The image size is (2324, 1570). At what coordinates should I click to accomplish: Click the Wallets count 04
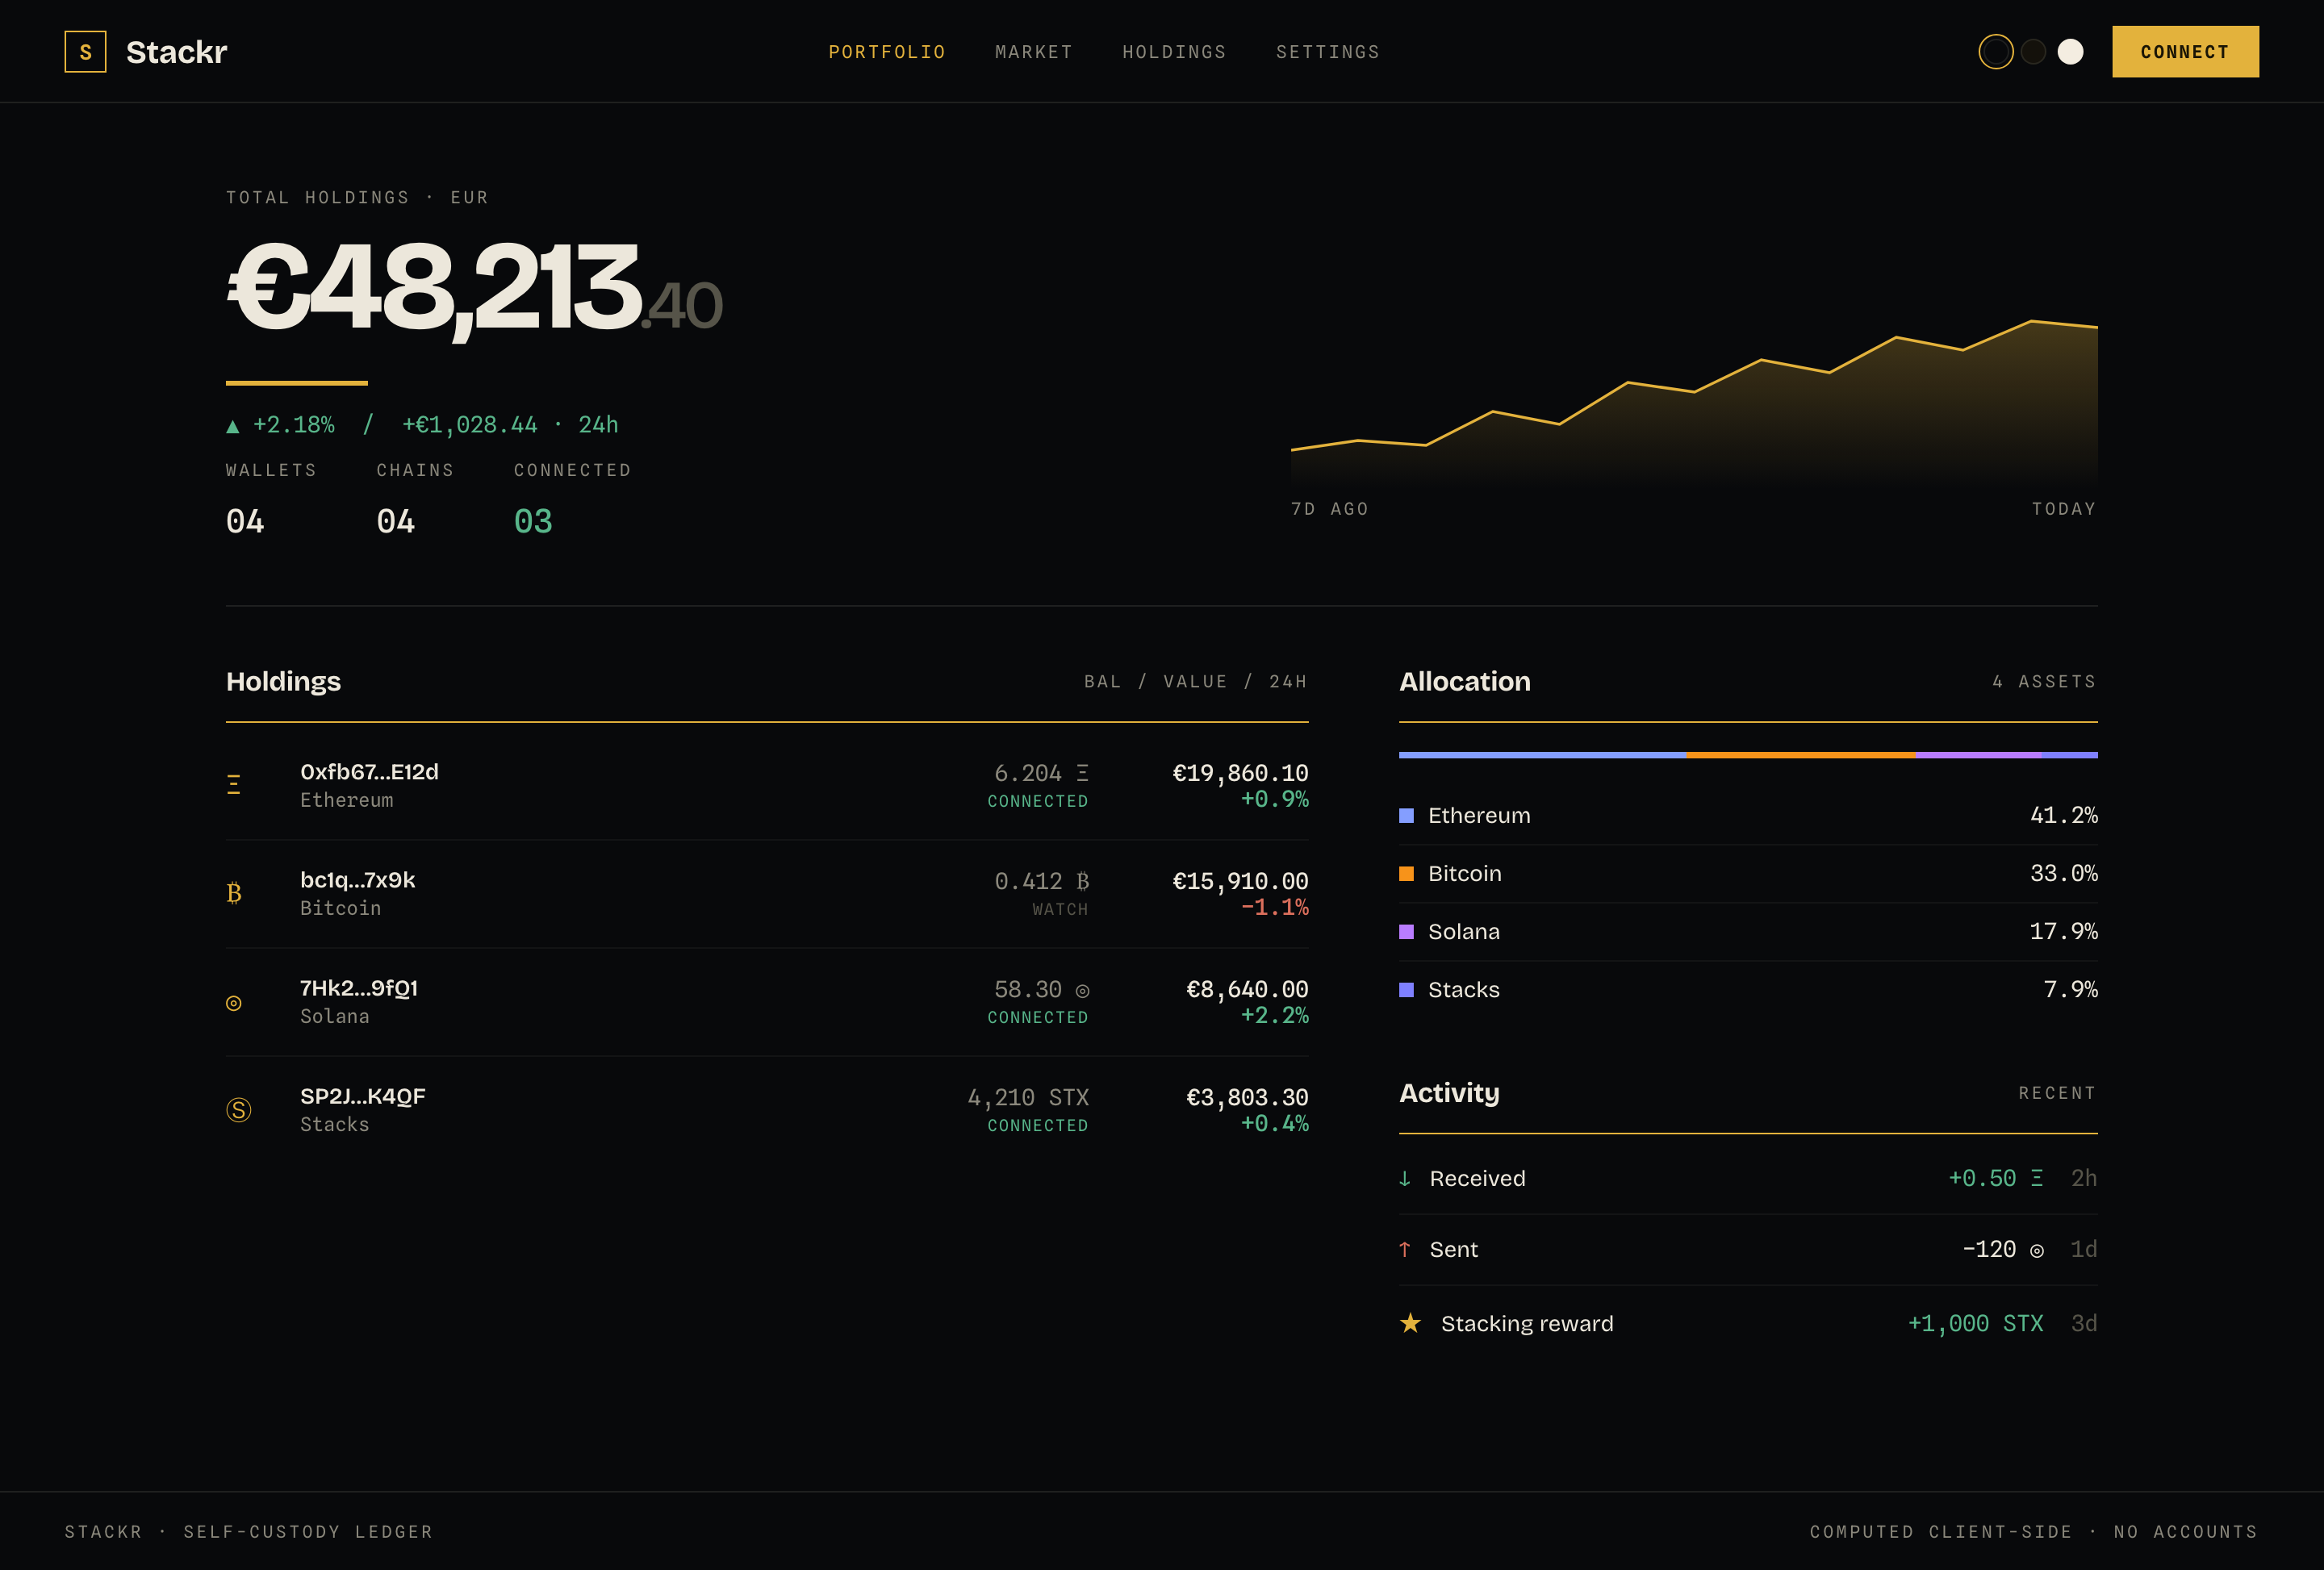245,521
